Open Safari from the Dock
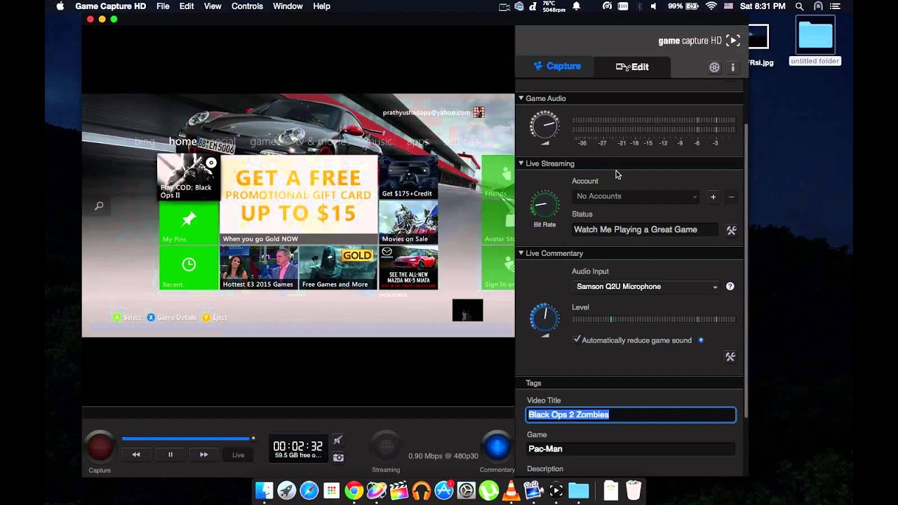The height and width of the screenshot is (505, 898). [309, 490]
